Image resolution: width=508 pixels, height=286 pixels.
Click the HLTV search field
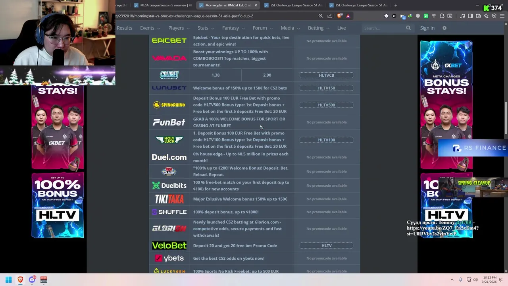tap(383, 28)
